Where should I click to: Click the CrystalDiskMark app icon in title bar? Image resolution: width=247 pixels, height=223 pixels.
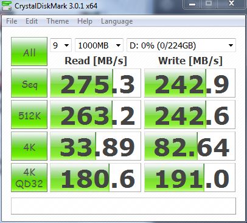pyautogui.click(x=6, y=5)
